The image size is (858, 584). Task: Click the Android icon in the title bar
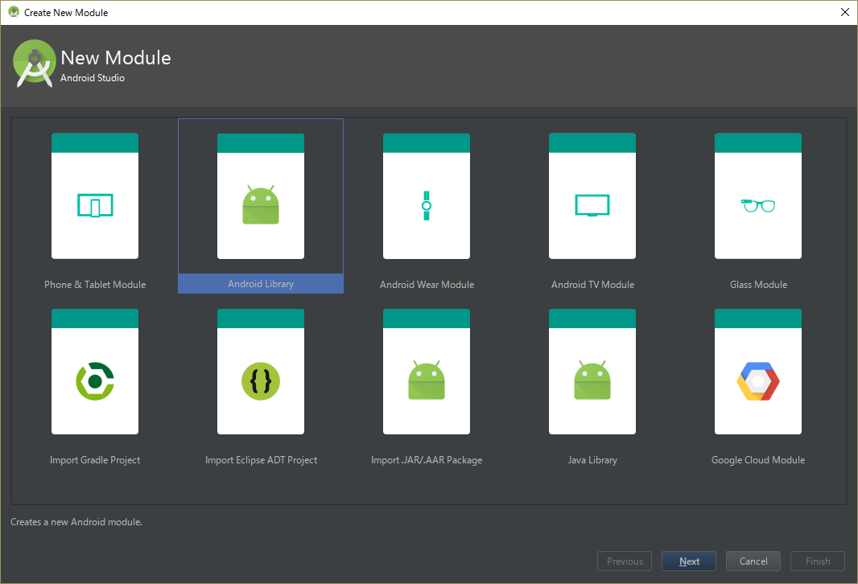point(13,12)
